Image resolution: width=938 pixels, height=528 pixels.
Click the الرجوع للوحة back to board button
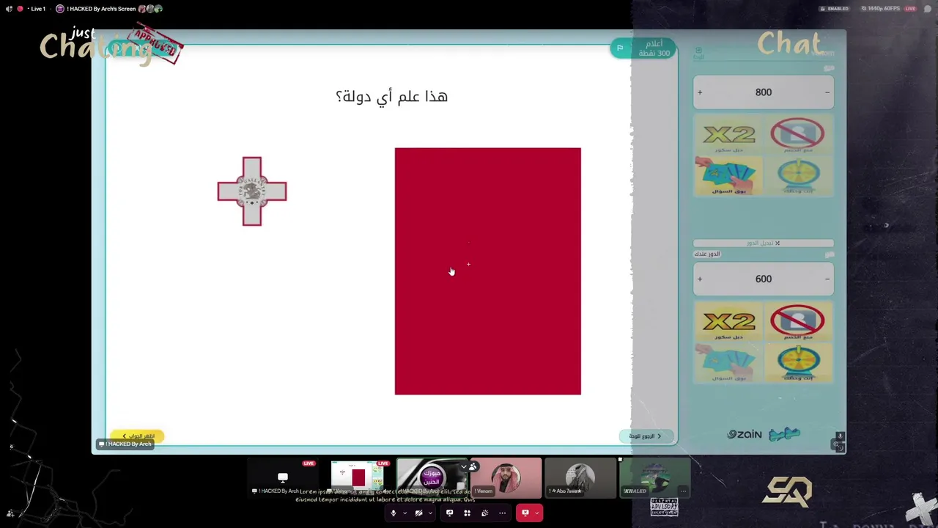pyautogui.click(x=645, y=436)
